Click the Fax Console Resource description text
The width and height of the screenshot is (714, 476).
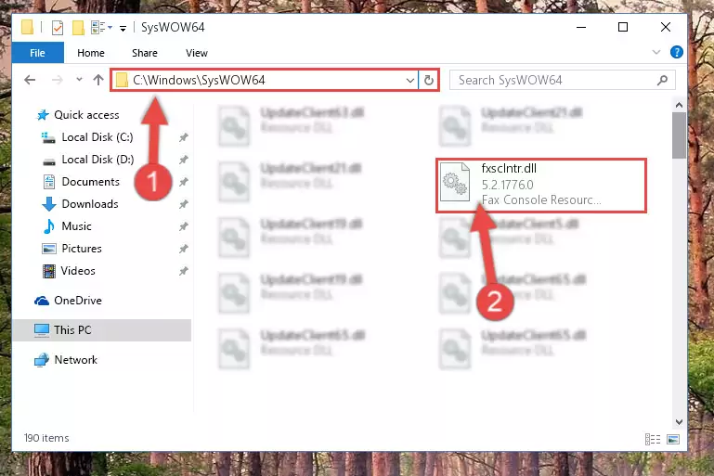point(541,199)
